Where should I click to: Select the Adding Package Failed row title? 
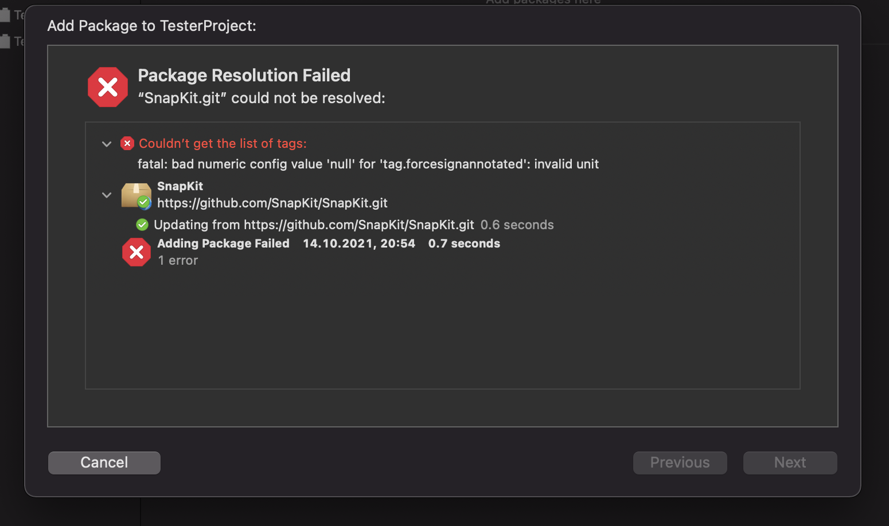tap(223, 244)
